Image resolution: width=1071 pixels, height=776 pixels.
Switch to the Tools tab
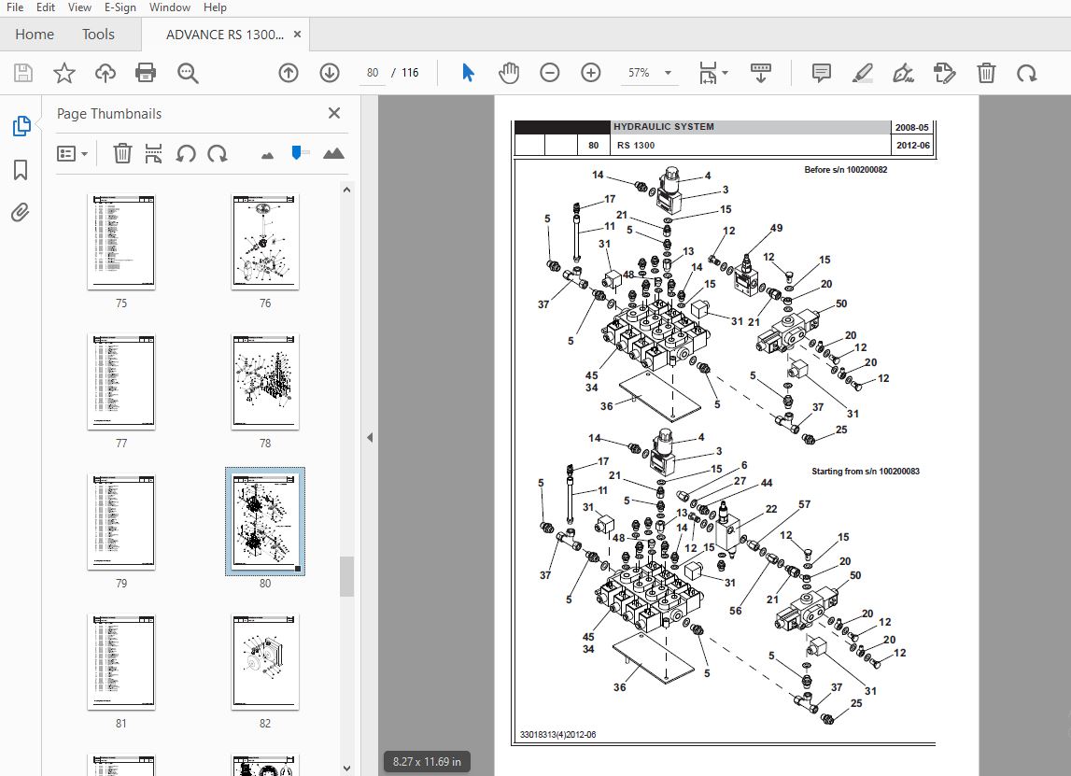click(98, 35)
